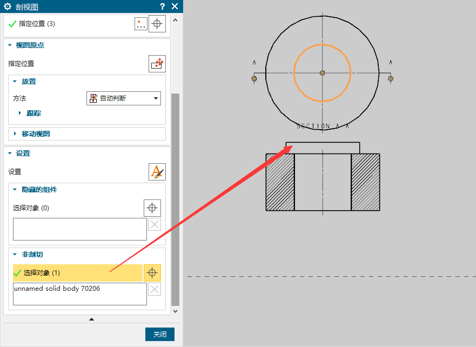Click the crosshair icon in 指定位置 (3) row
Viewport: 476px width, 347px height.
click(157, 24)
